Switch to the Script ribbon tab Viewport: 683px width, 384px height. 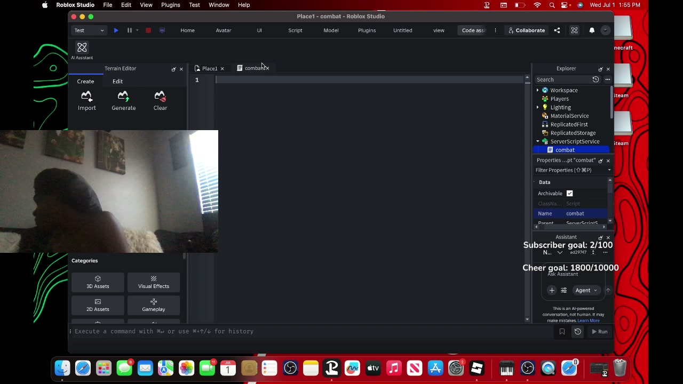(295, 30)
